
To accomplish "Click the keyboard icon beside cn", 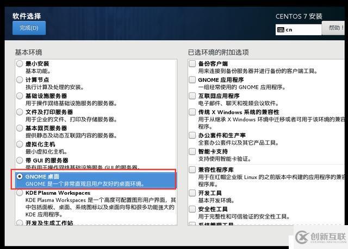I will [281, 30].
